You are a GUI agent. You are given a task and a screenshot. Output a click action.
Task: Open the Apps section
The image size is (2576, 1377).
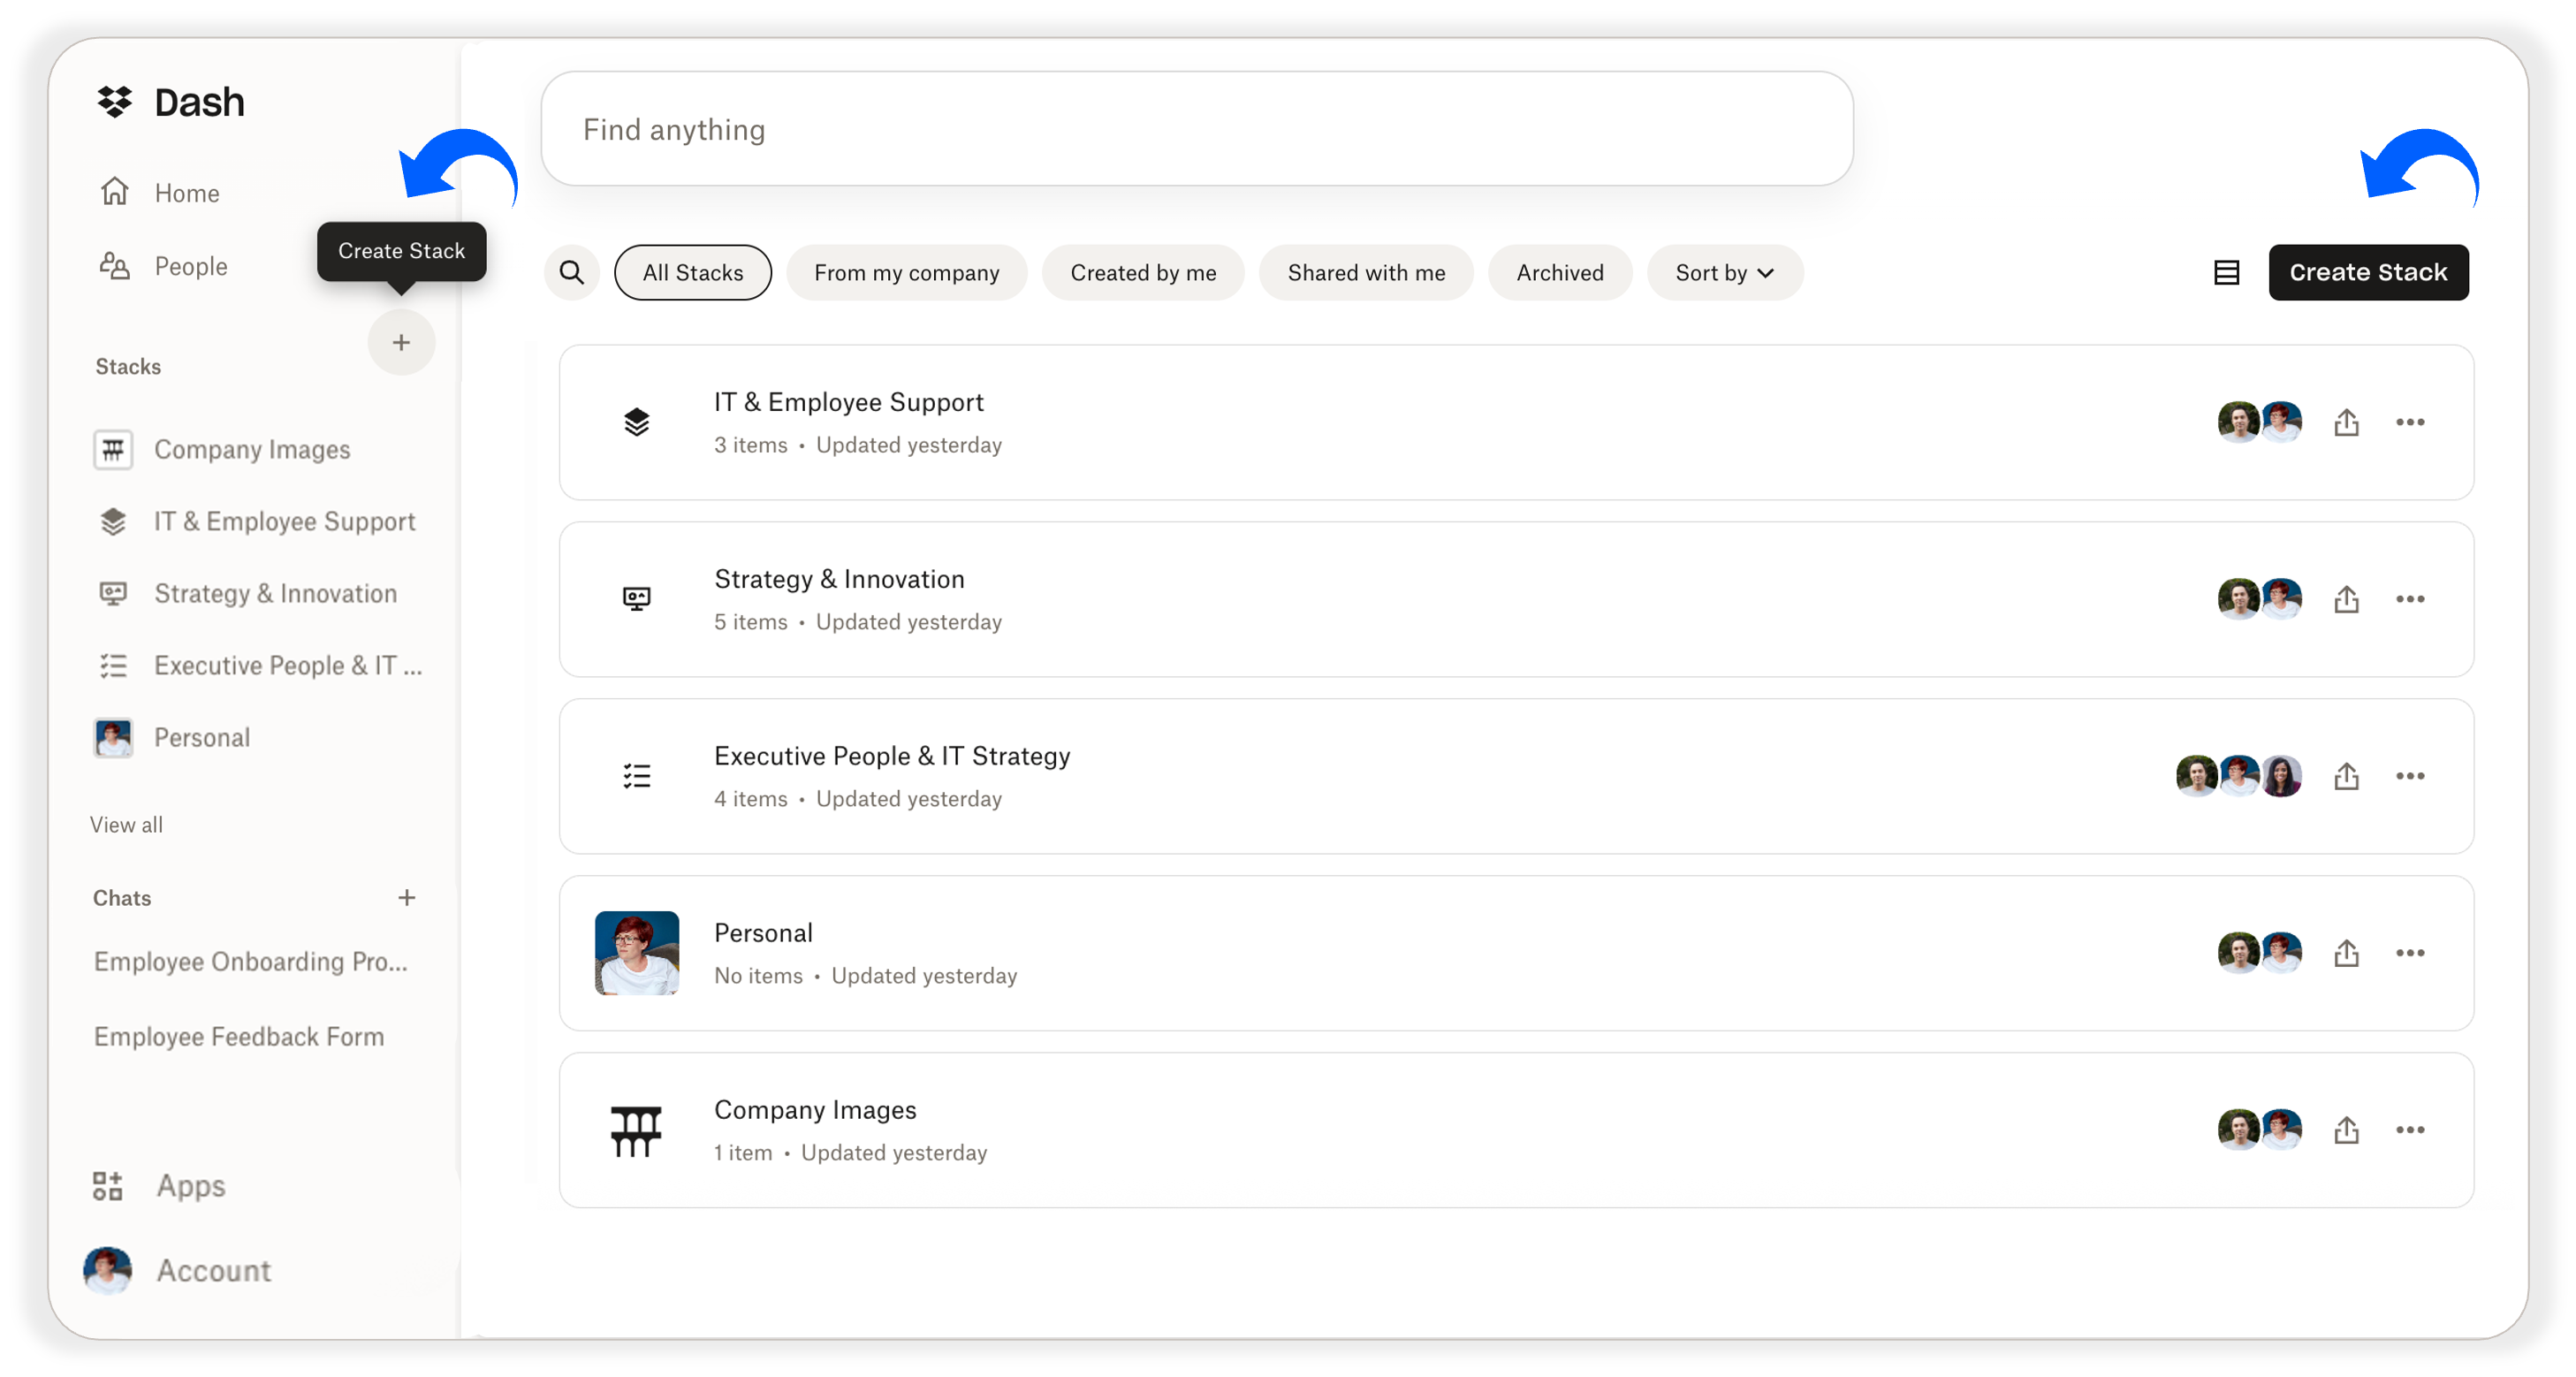pos(188,1186)
